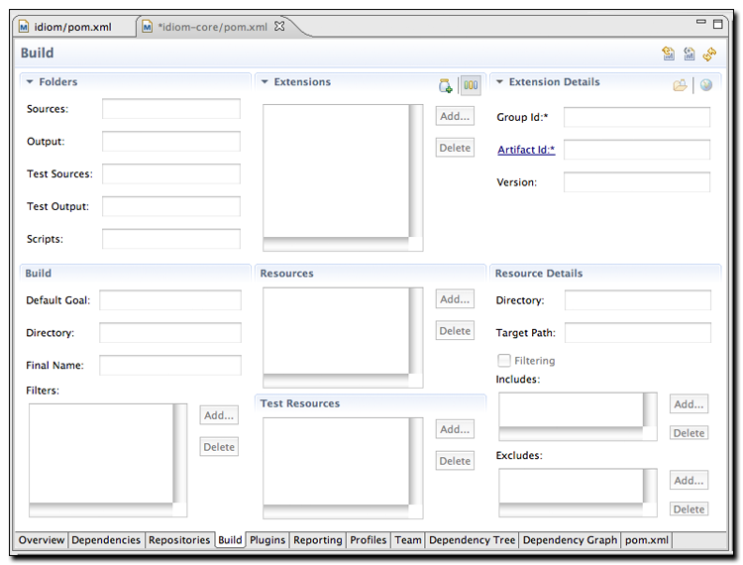Switch to the Dependencies tab
This screenshot has width=743, height=565.
click(106, 540)
